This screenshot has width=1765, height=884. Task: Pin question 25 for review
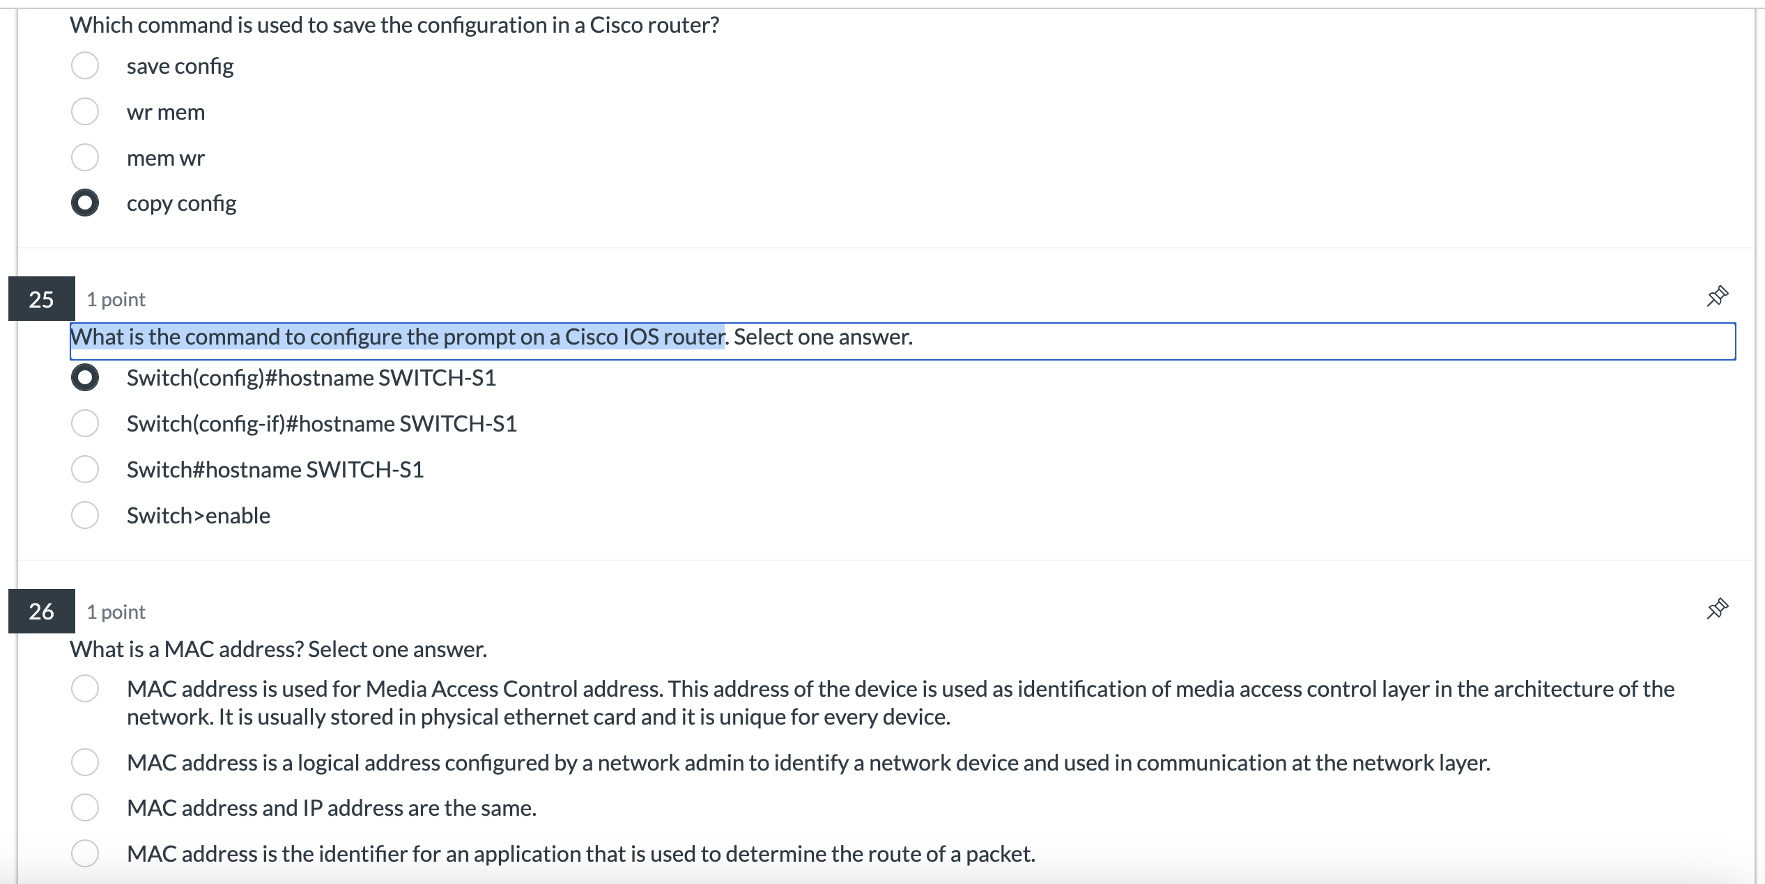coord(1716,295)
